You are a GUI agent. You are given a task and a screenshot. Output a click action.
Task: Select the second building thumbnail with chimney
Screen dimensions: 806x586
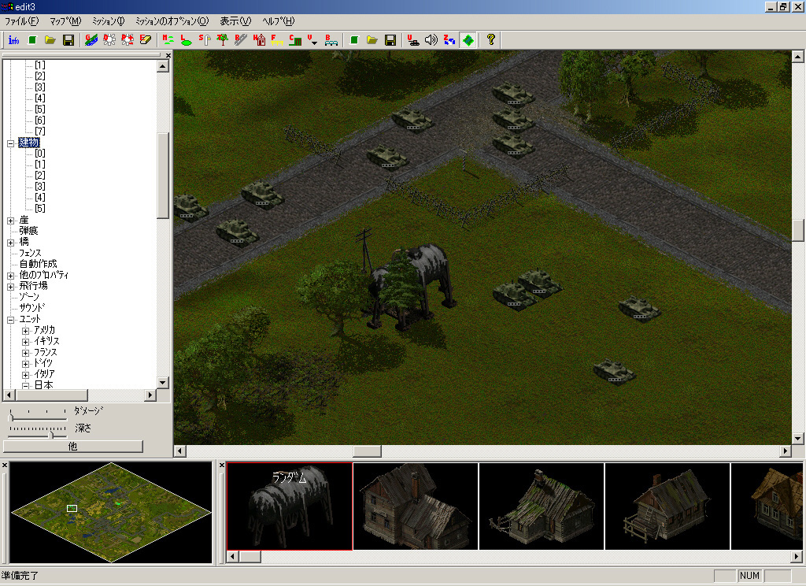(x=416, y=506)
